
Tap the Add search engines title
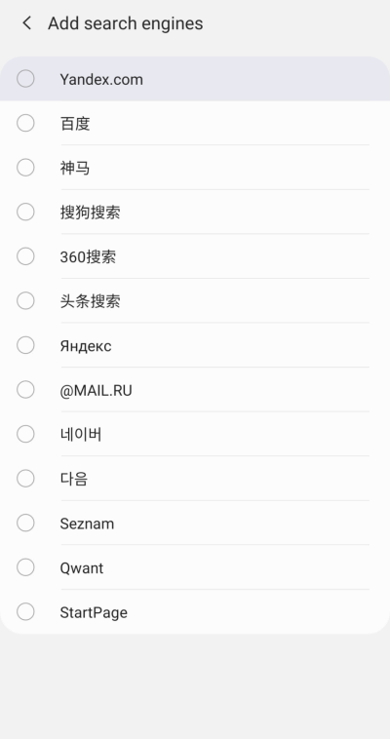click(x=126, y=23)
